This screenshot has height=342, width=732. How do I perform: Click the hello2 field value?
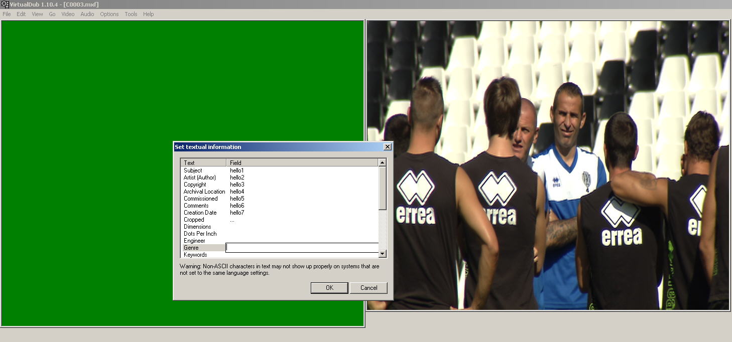pos(237,178)
